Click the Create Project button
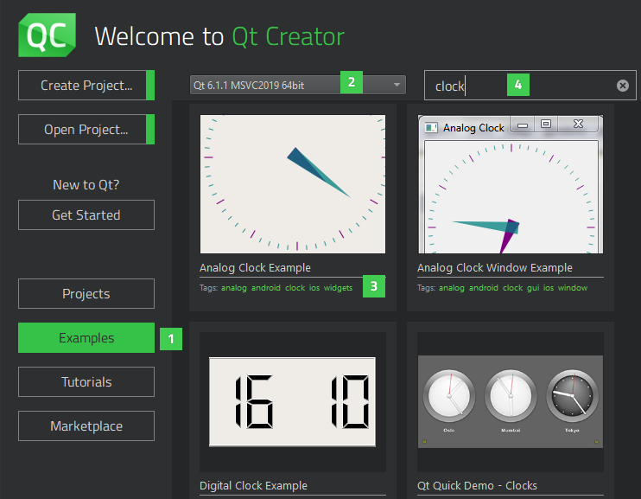641x499 pixels. tap(86, 85)
